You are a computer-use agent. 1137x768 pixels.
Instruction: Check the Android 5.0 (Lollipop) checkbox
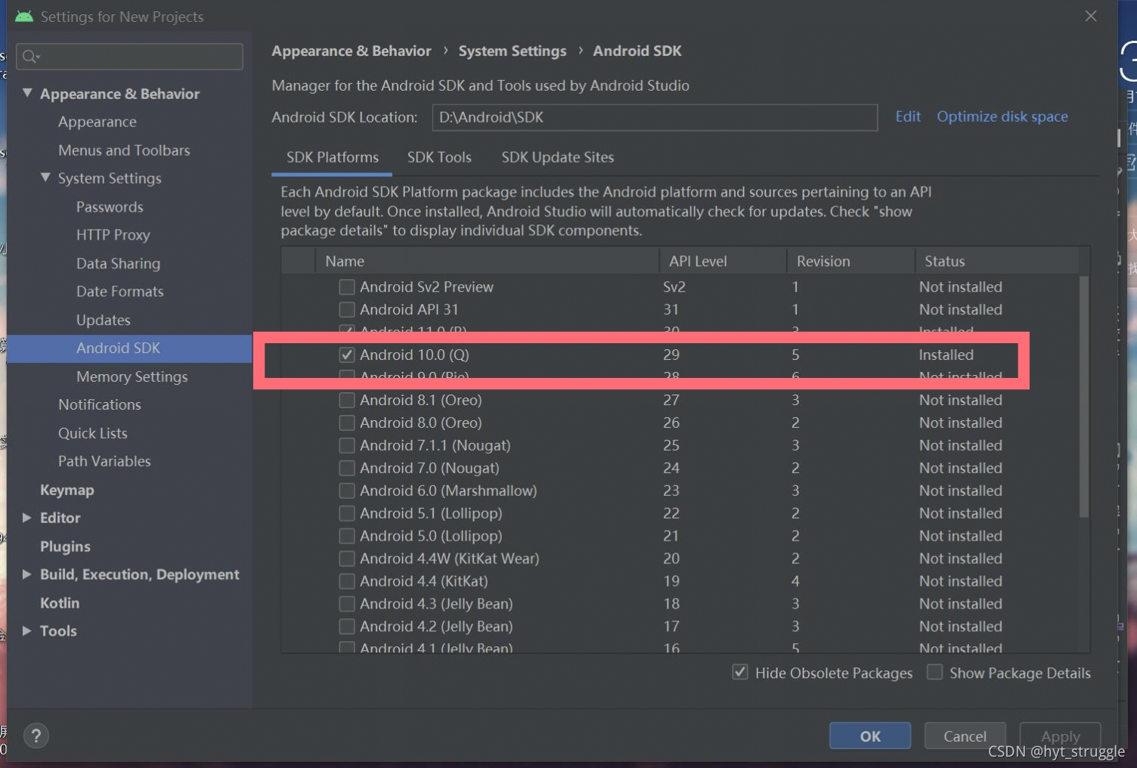(x=347, y=536)
